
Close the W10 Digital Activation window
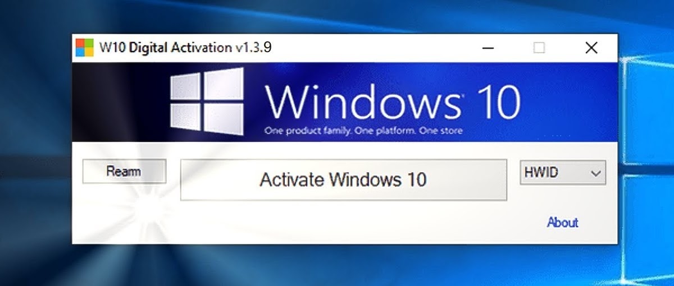coord(591,48)
